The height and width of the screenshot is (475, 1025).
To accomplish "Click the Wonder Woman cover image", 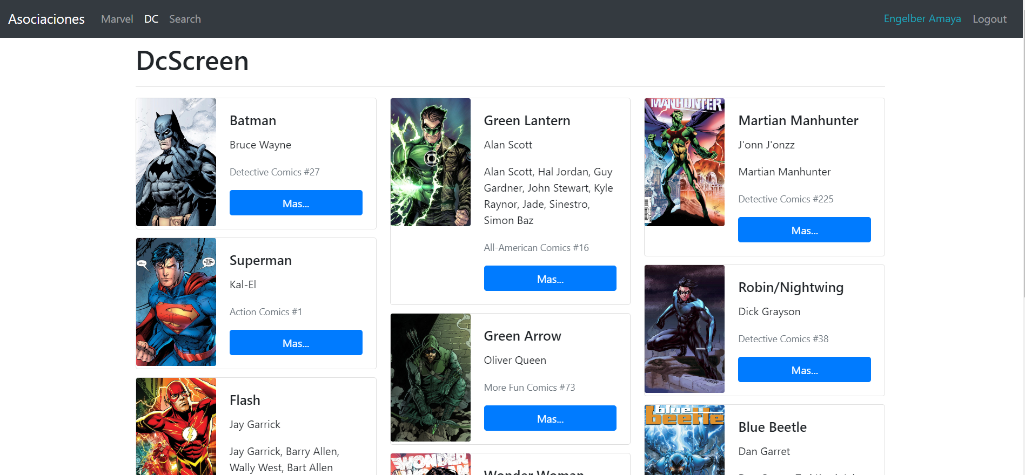I will [x=431, y=464].
